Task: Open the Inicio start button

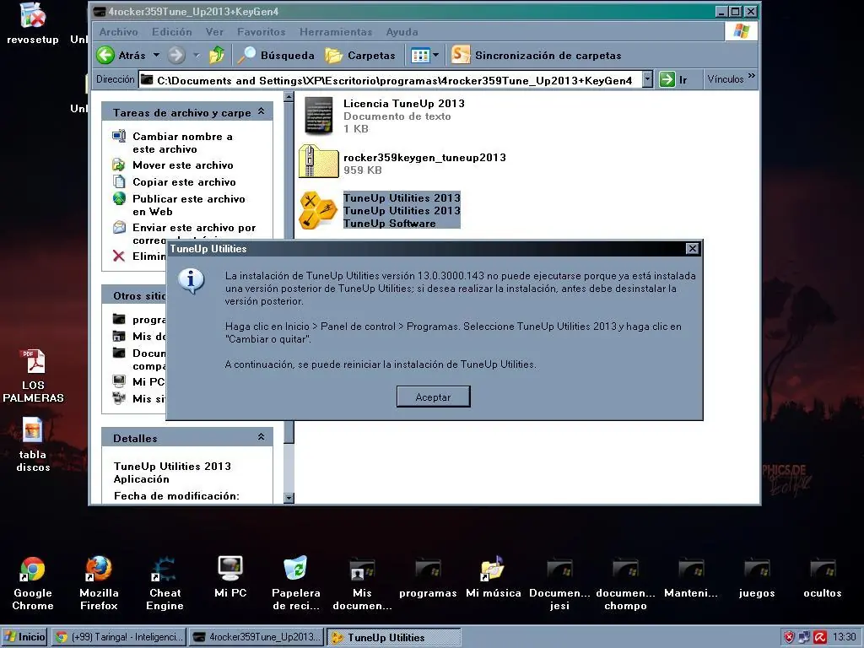Action: click(24, 637)
